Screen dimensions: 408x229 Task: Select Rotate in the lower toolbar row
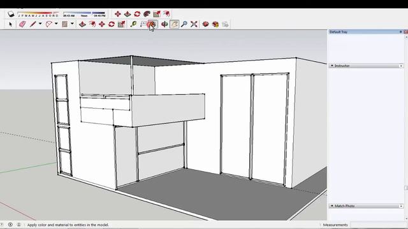[x=112, y=24]
